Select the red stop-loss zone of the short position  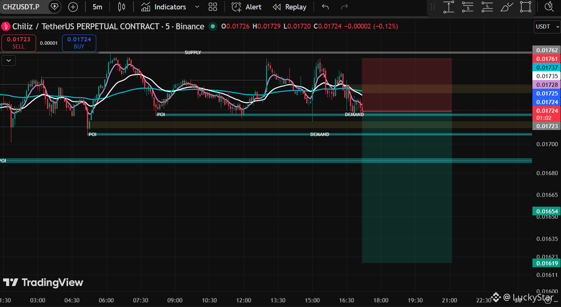407,85
